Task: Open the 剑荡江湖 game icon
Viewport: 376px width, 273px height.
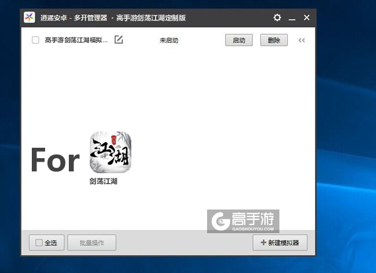Action: (110, 152)
